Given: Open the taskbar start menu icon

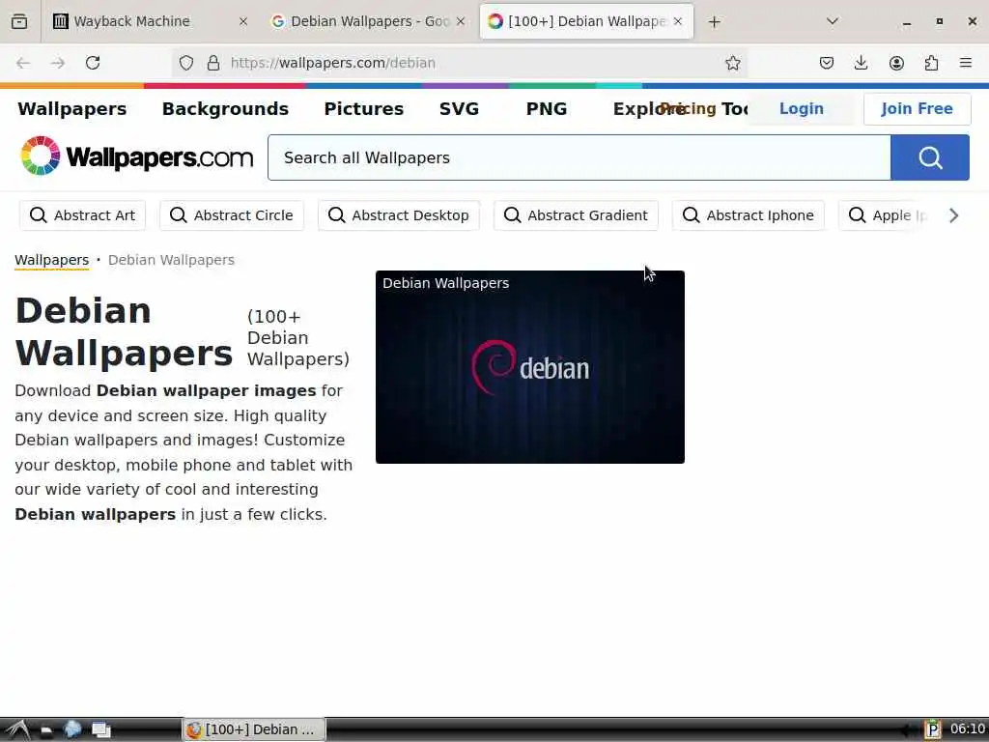Looking at the screenshot, I should [x=17, y=730].
